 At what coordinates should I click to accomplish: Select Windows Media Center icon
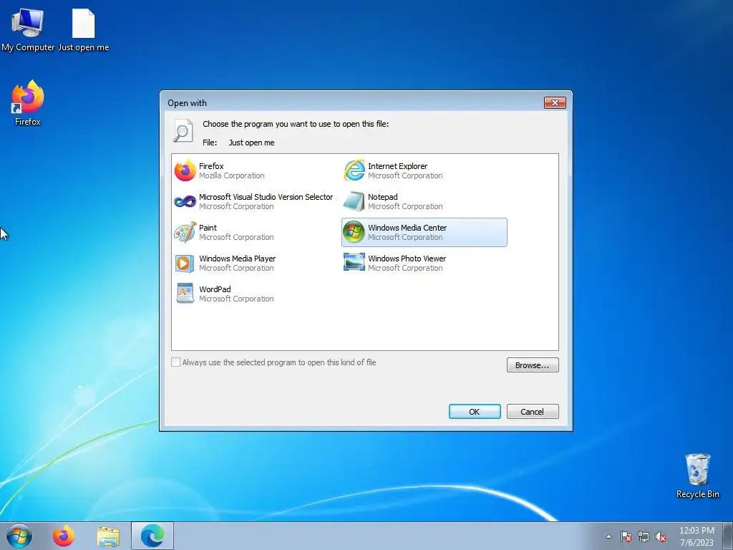click(354, 232)
